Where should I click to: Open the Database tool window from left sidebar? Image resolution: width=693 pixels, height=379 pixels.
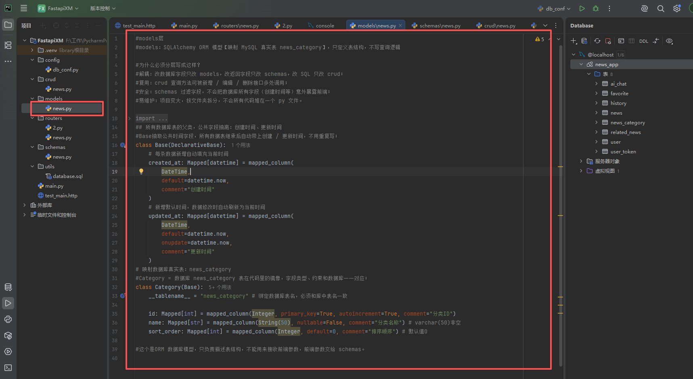(x=8, y=287)
